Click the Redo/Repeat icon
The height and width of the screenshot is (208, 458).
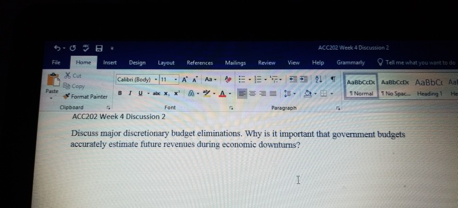pos(73,48)
